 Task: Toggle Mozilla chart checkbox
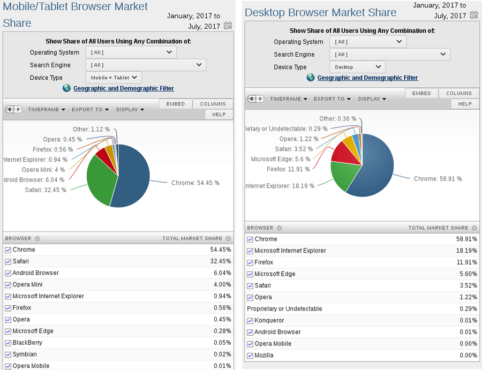pyautogui.click(x=250, y=356)
